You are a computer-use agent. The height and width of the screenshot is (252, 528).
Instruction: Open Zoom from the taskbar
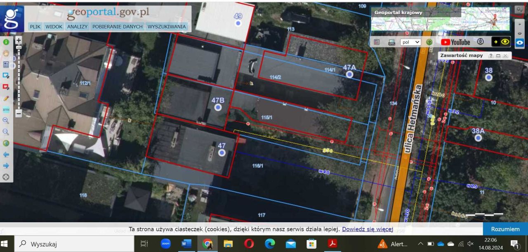point(166,244)
